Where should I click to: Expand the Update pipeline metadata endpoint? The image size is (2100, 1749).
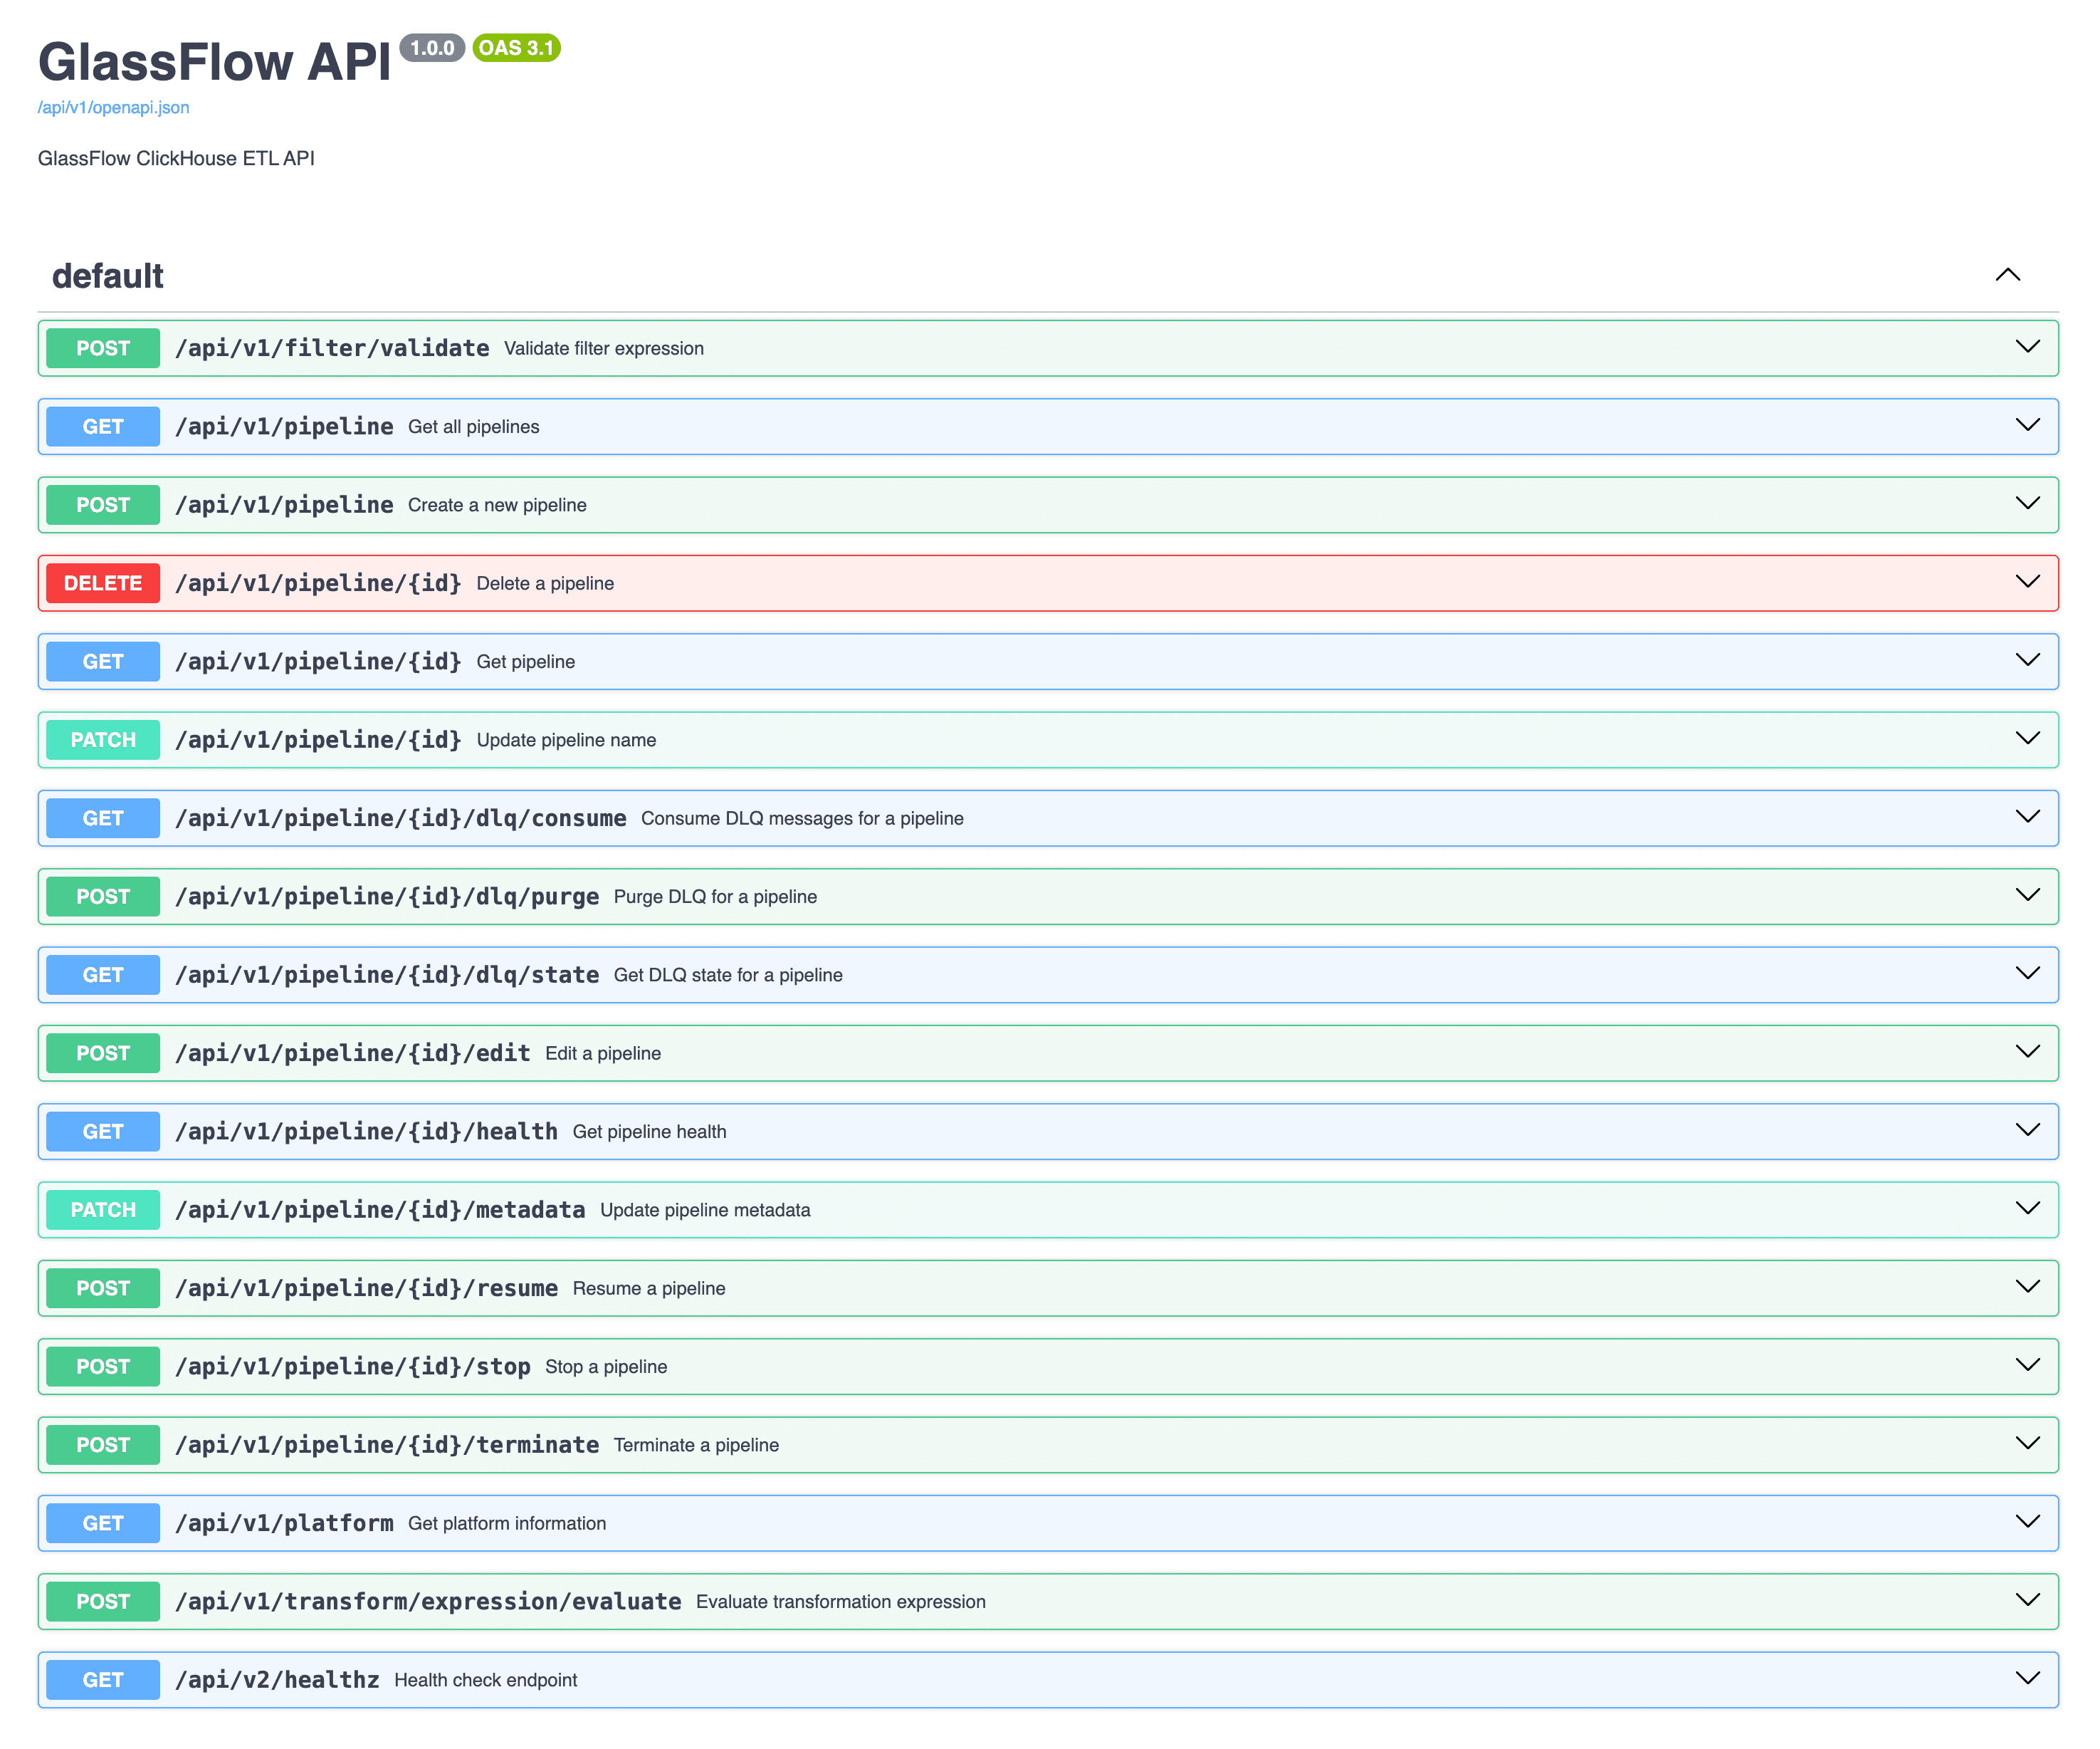pos(2028,1208)
